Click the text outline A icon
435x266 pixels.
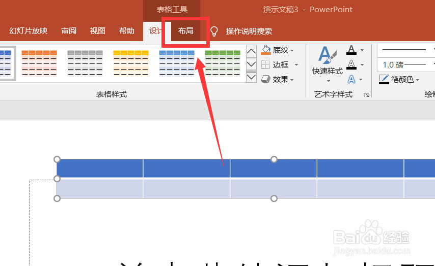tap(351, 64)
